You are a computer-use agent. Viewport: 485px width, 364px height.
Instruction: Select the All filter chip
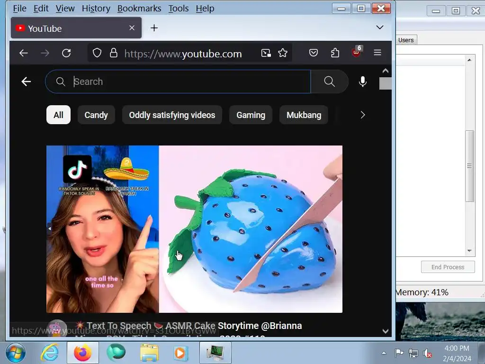[x=58, y=115]
